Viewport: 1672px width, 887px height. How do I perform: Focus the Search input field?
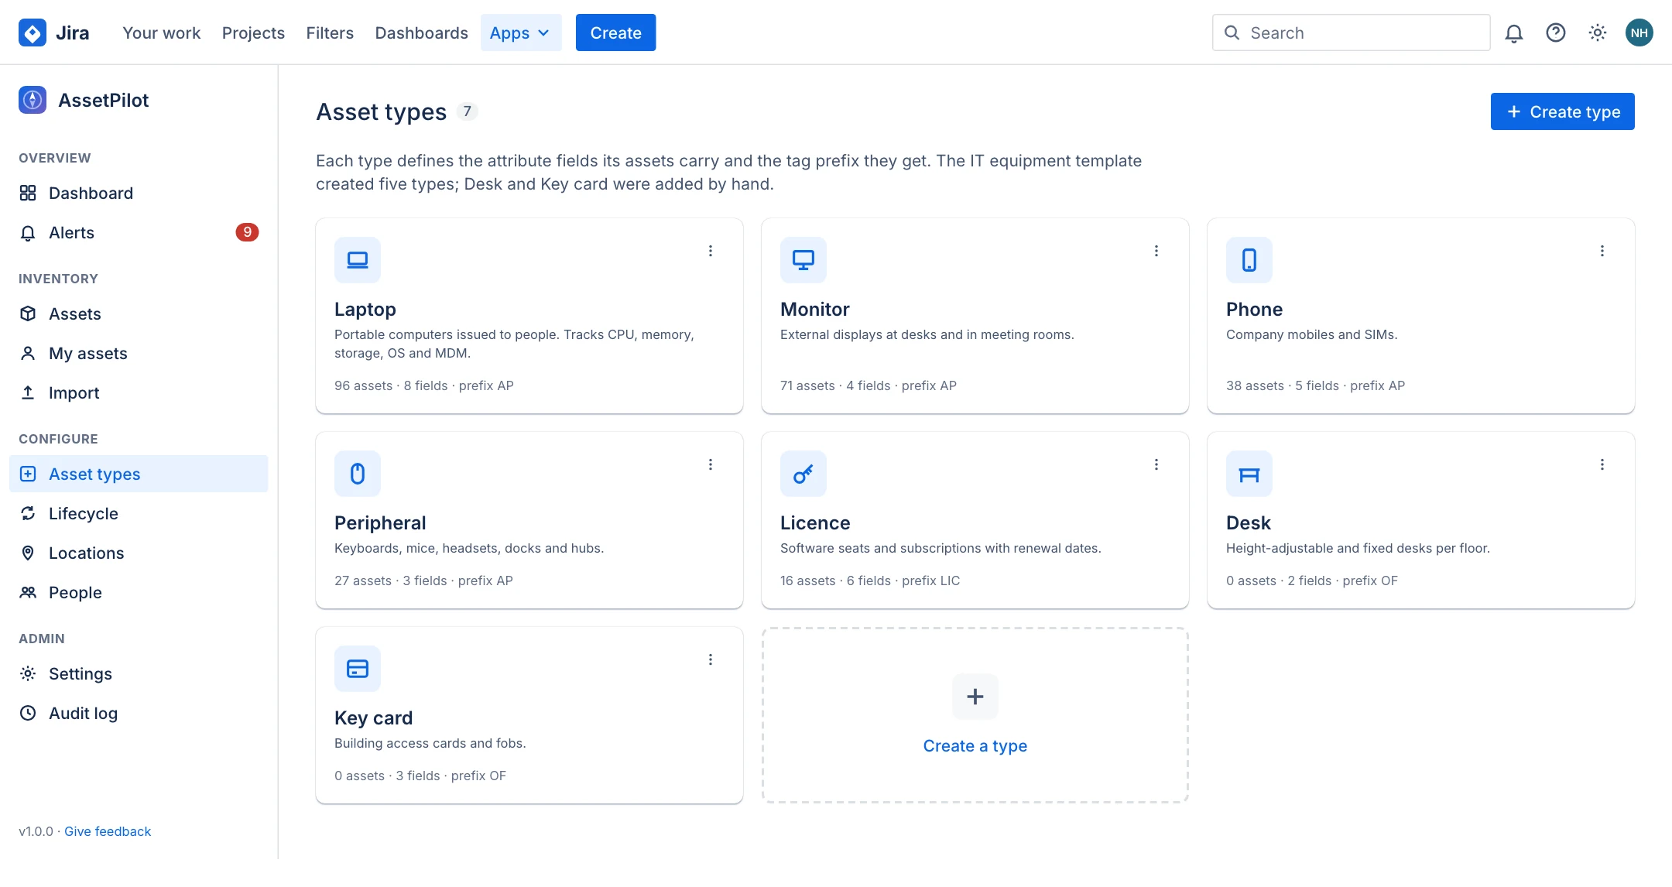(x=1351, y=33)
